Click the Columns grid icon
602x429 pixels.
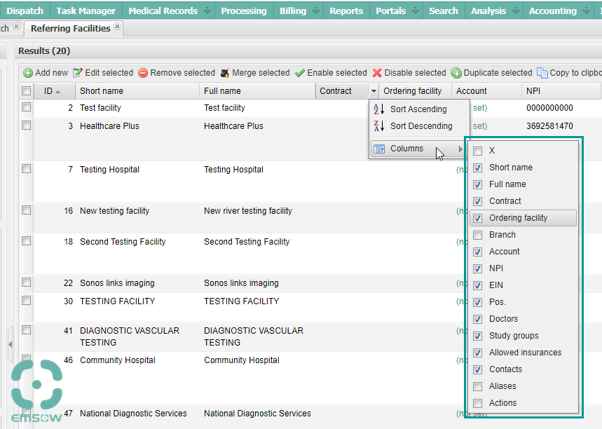[x=379, y=149]
